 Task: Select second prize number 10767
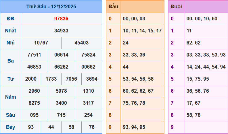[41, 43]
